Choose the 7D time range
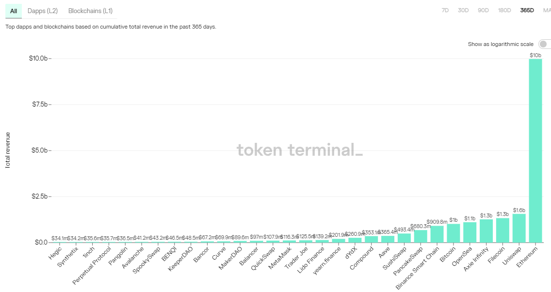 pos(445,11)
